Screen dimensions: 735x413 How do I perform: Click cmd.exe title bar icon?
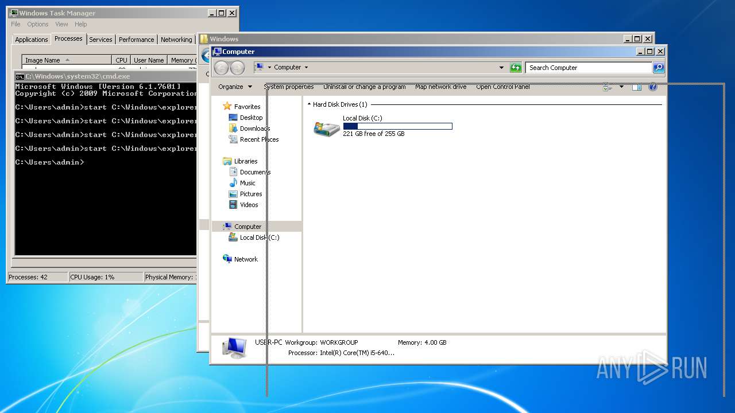pos(20,76)
